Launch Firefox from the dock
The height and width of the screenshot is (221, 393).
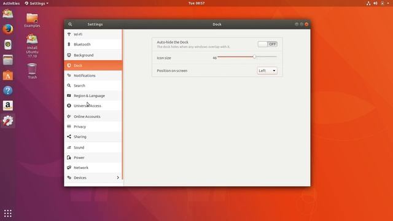tap(8, 29)
